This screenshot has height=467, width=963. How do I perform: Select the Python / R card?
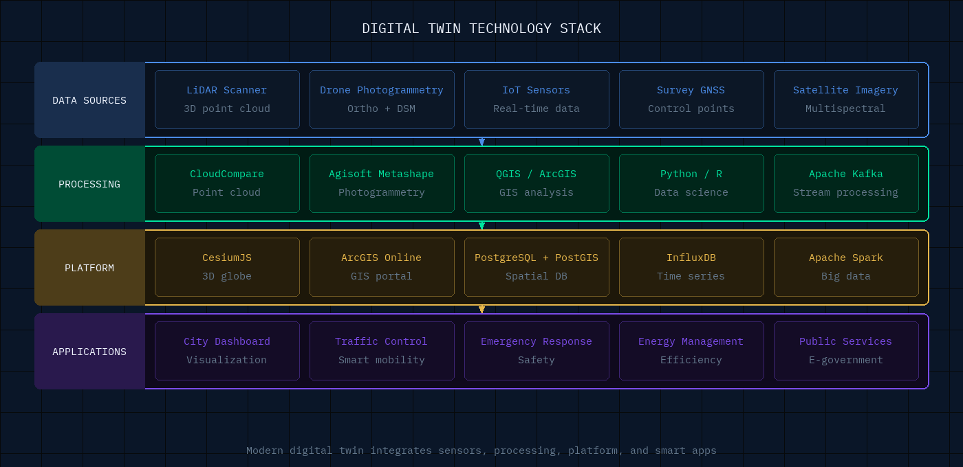(x=691, y=183)
